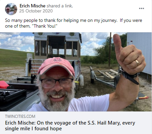
Task: Open the 25 October 2020 timestamp
Action: coord(36,11)
